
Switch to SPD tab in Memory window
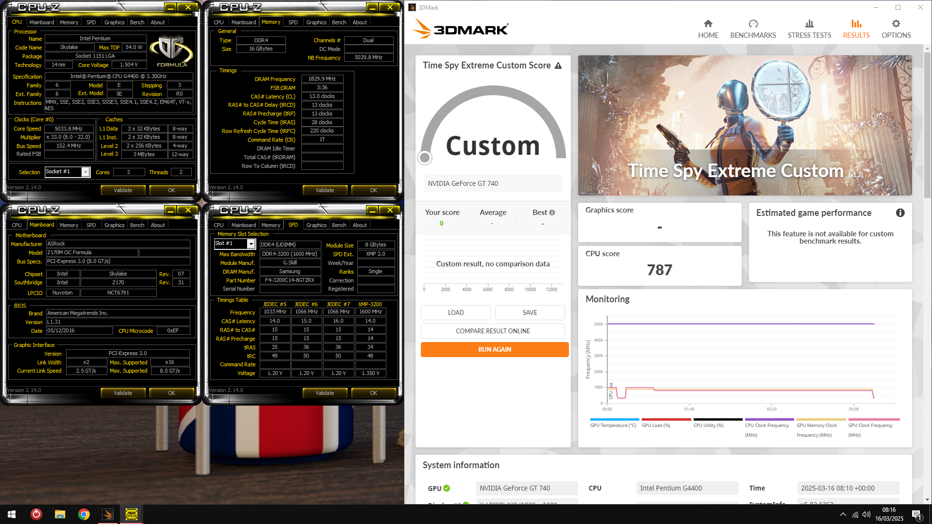click(293, 22)
